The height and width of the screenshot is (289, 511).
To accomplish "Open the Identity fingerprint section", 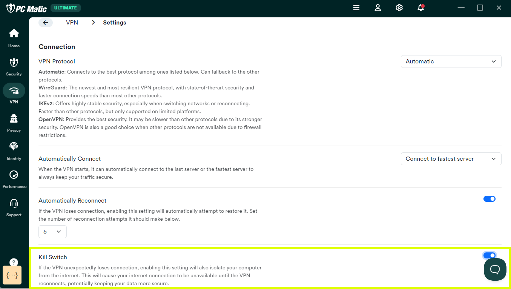I will (x=14, y=151).
